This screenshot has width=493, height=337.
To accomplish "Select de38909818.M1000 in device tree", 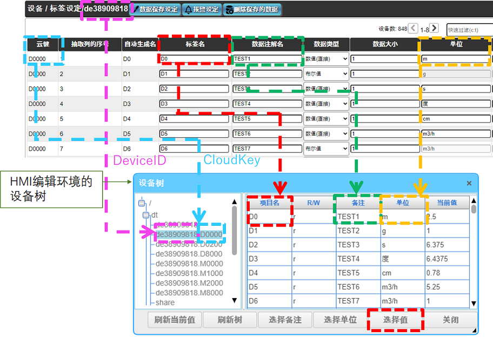I will click(189, 273).
